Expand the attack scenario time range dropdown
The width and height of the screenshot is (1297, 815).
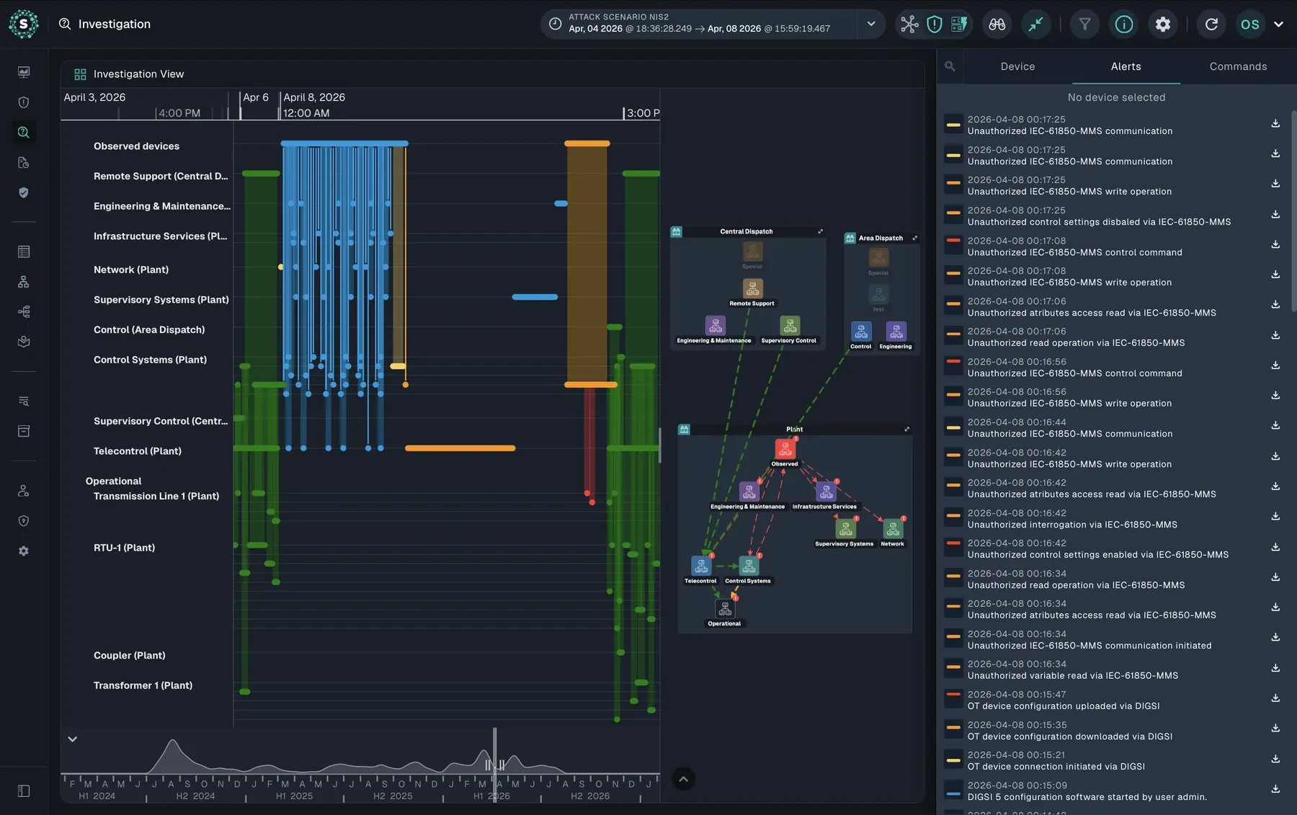(x=871, y=25)
